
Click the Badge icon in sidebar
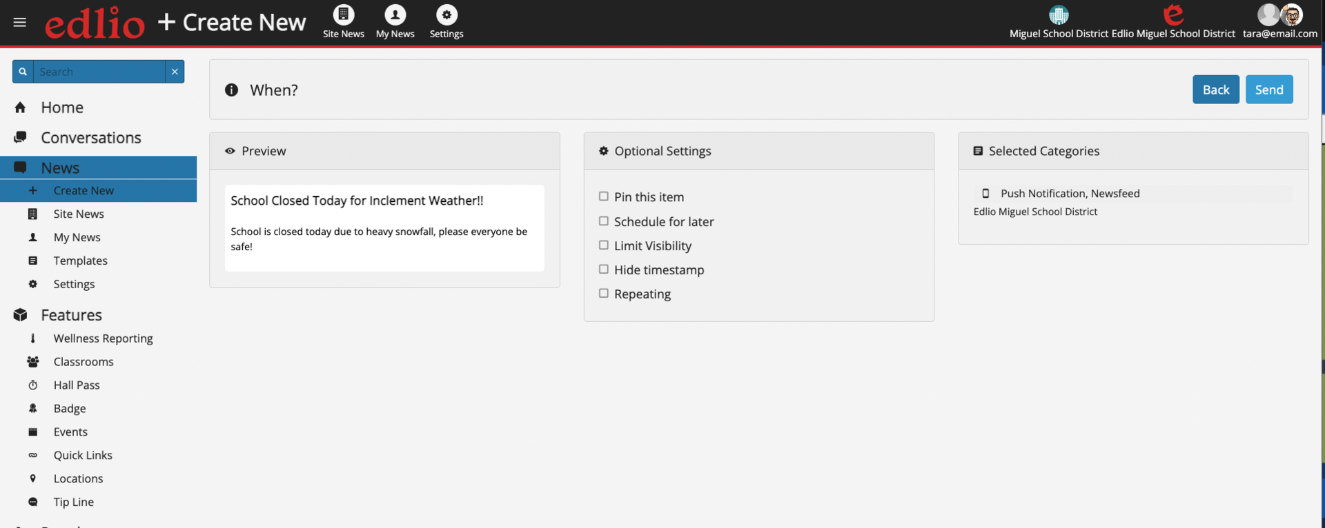pyautogui.click(x=32, y=408)
